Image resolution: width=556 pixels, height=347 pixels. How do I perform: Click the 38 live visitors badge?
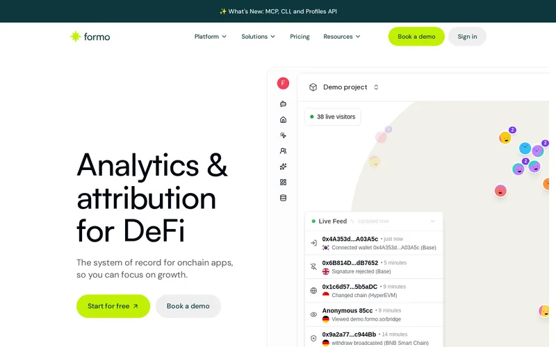333,117
